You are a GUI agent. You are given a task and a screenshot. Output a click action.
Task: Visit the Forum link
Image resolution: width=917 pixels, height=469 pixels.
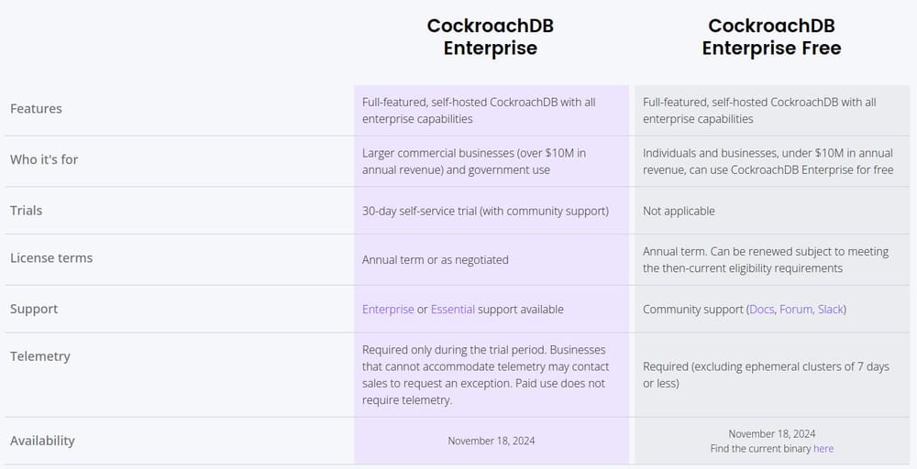click(x=796, y=310)
